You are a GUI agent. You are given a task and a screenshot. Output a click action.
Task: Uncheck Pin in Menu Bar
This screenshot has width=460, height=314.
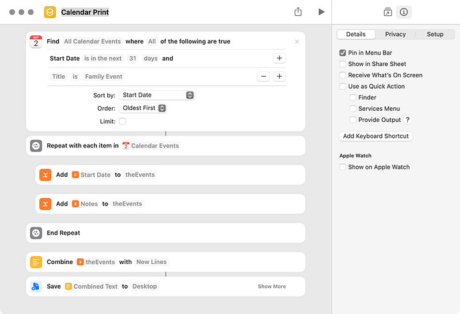click(x=343, y=53)
